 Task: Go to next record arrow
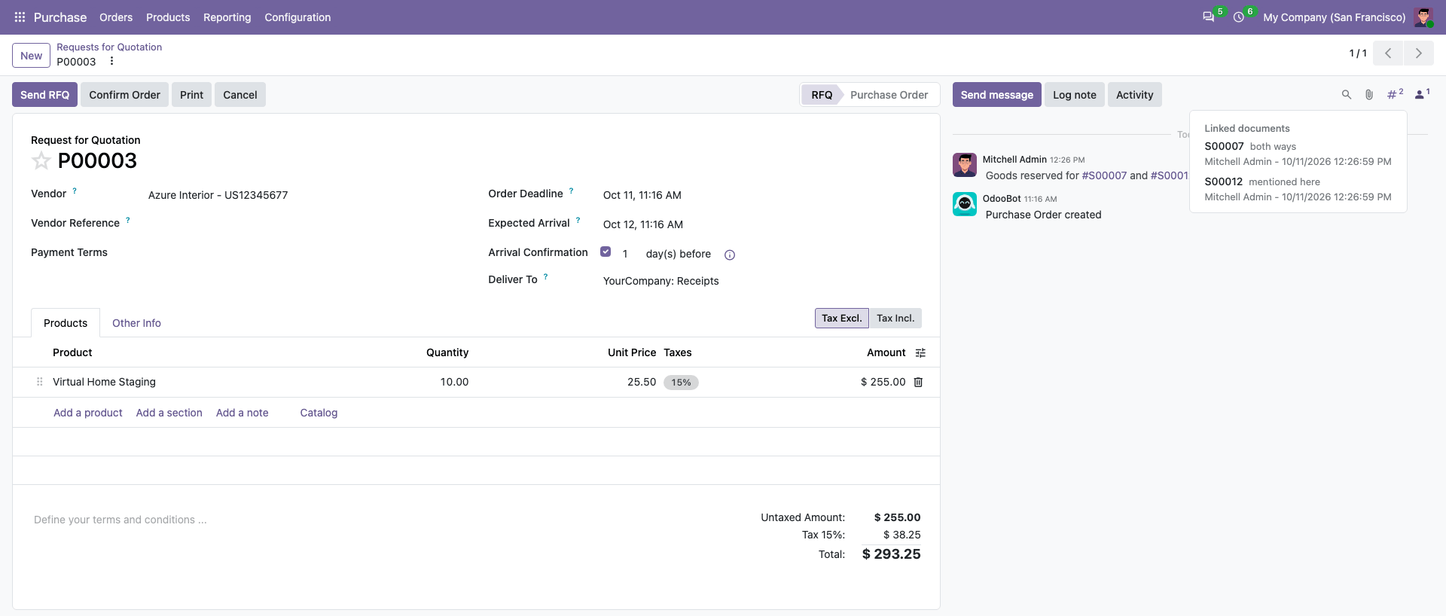1418,53
